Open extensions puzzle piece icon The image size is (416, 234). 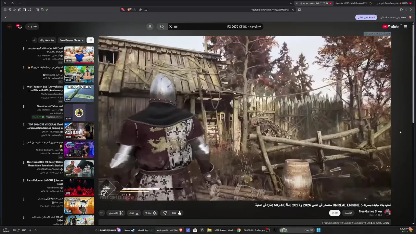point(42,10)
